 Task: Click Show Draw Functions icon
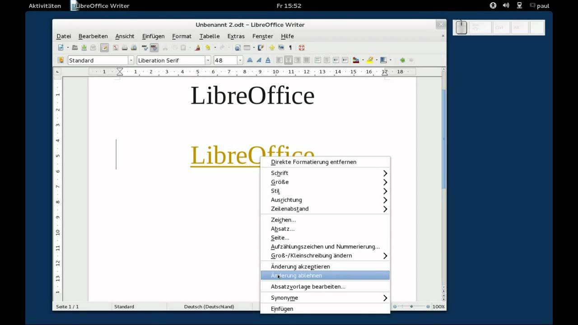(261, 47)
